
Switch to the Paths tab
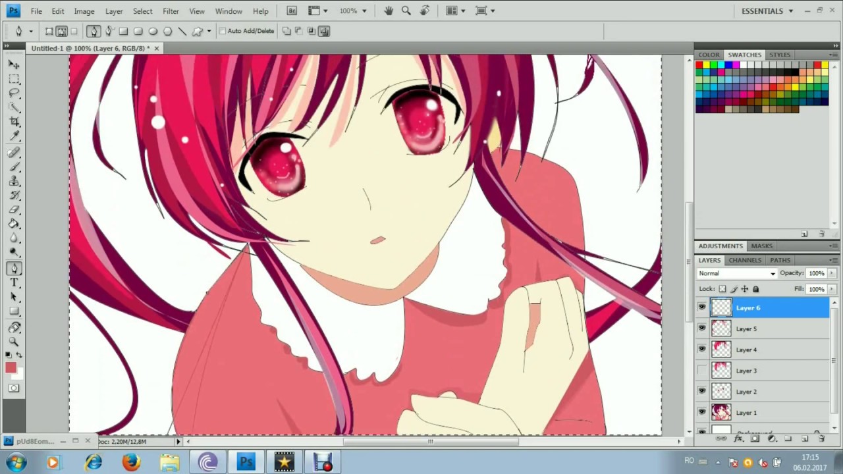780,260
